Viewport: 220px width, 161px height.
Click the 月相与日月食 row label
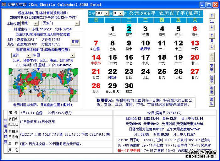[13, 134]
